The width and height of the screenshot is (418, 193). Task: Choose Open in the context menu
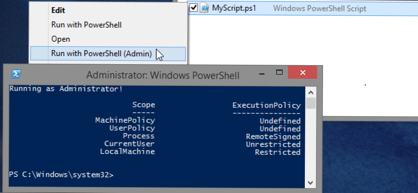point(61,39)
